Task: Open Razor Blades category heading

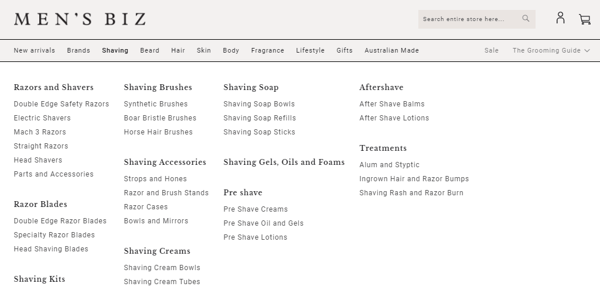Action: click(40, 204)
